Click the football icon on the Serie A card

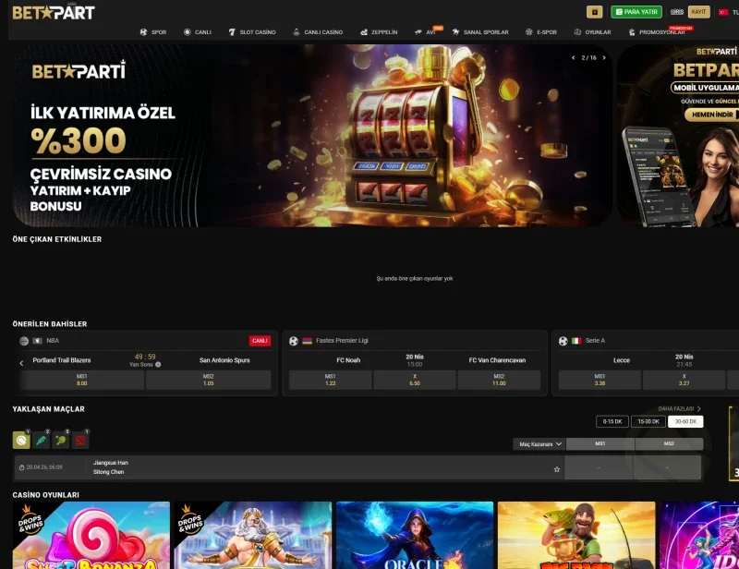click(563, 341)
